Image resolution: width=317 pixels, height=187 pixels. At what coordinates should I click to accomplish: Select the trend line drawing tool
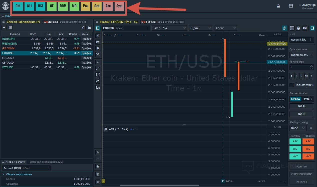(98, 68)
